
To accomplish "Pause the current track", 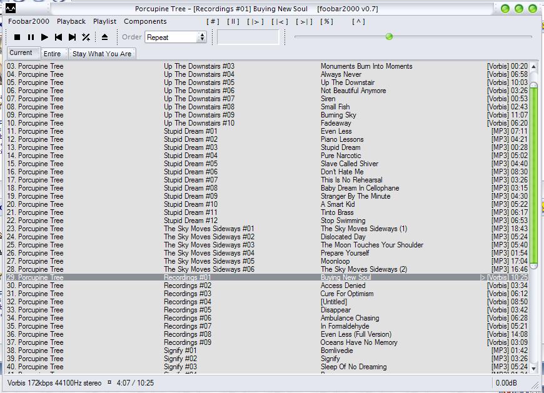I will 31,37.
